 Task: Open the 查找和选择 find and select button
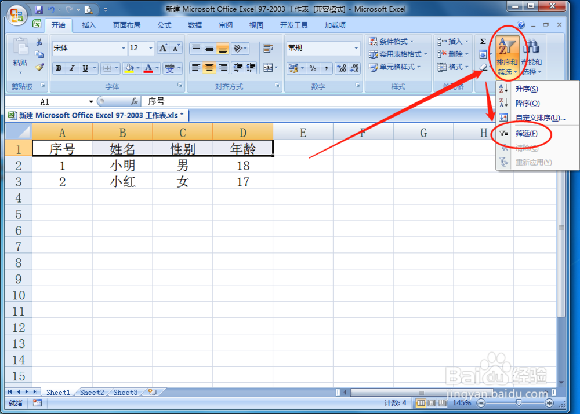click(531, 57)
